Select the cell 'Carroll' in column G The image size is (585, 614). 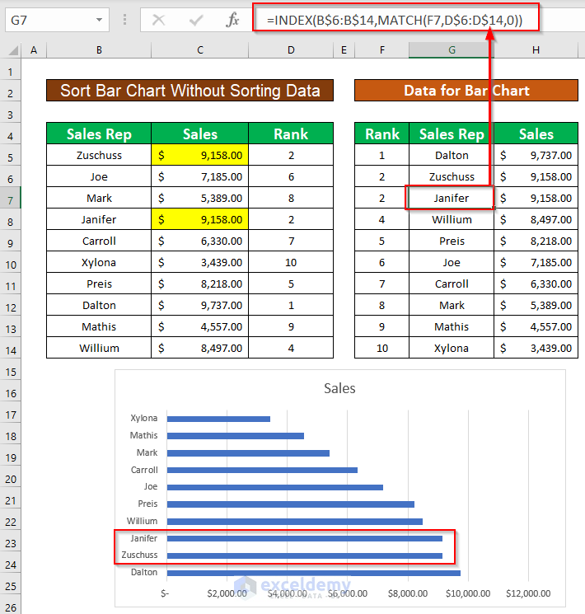tap(452, 284)
